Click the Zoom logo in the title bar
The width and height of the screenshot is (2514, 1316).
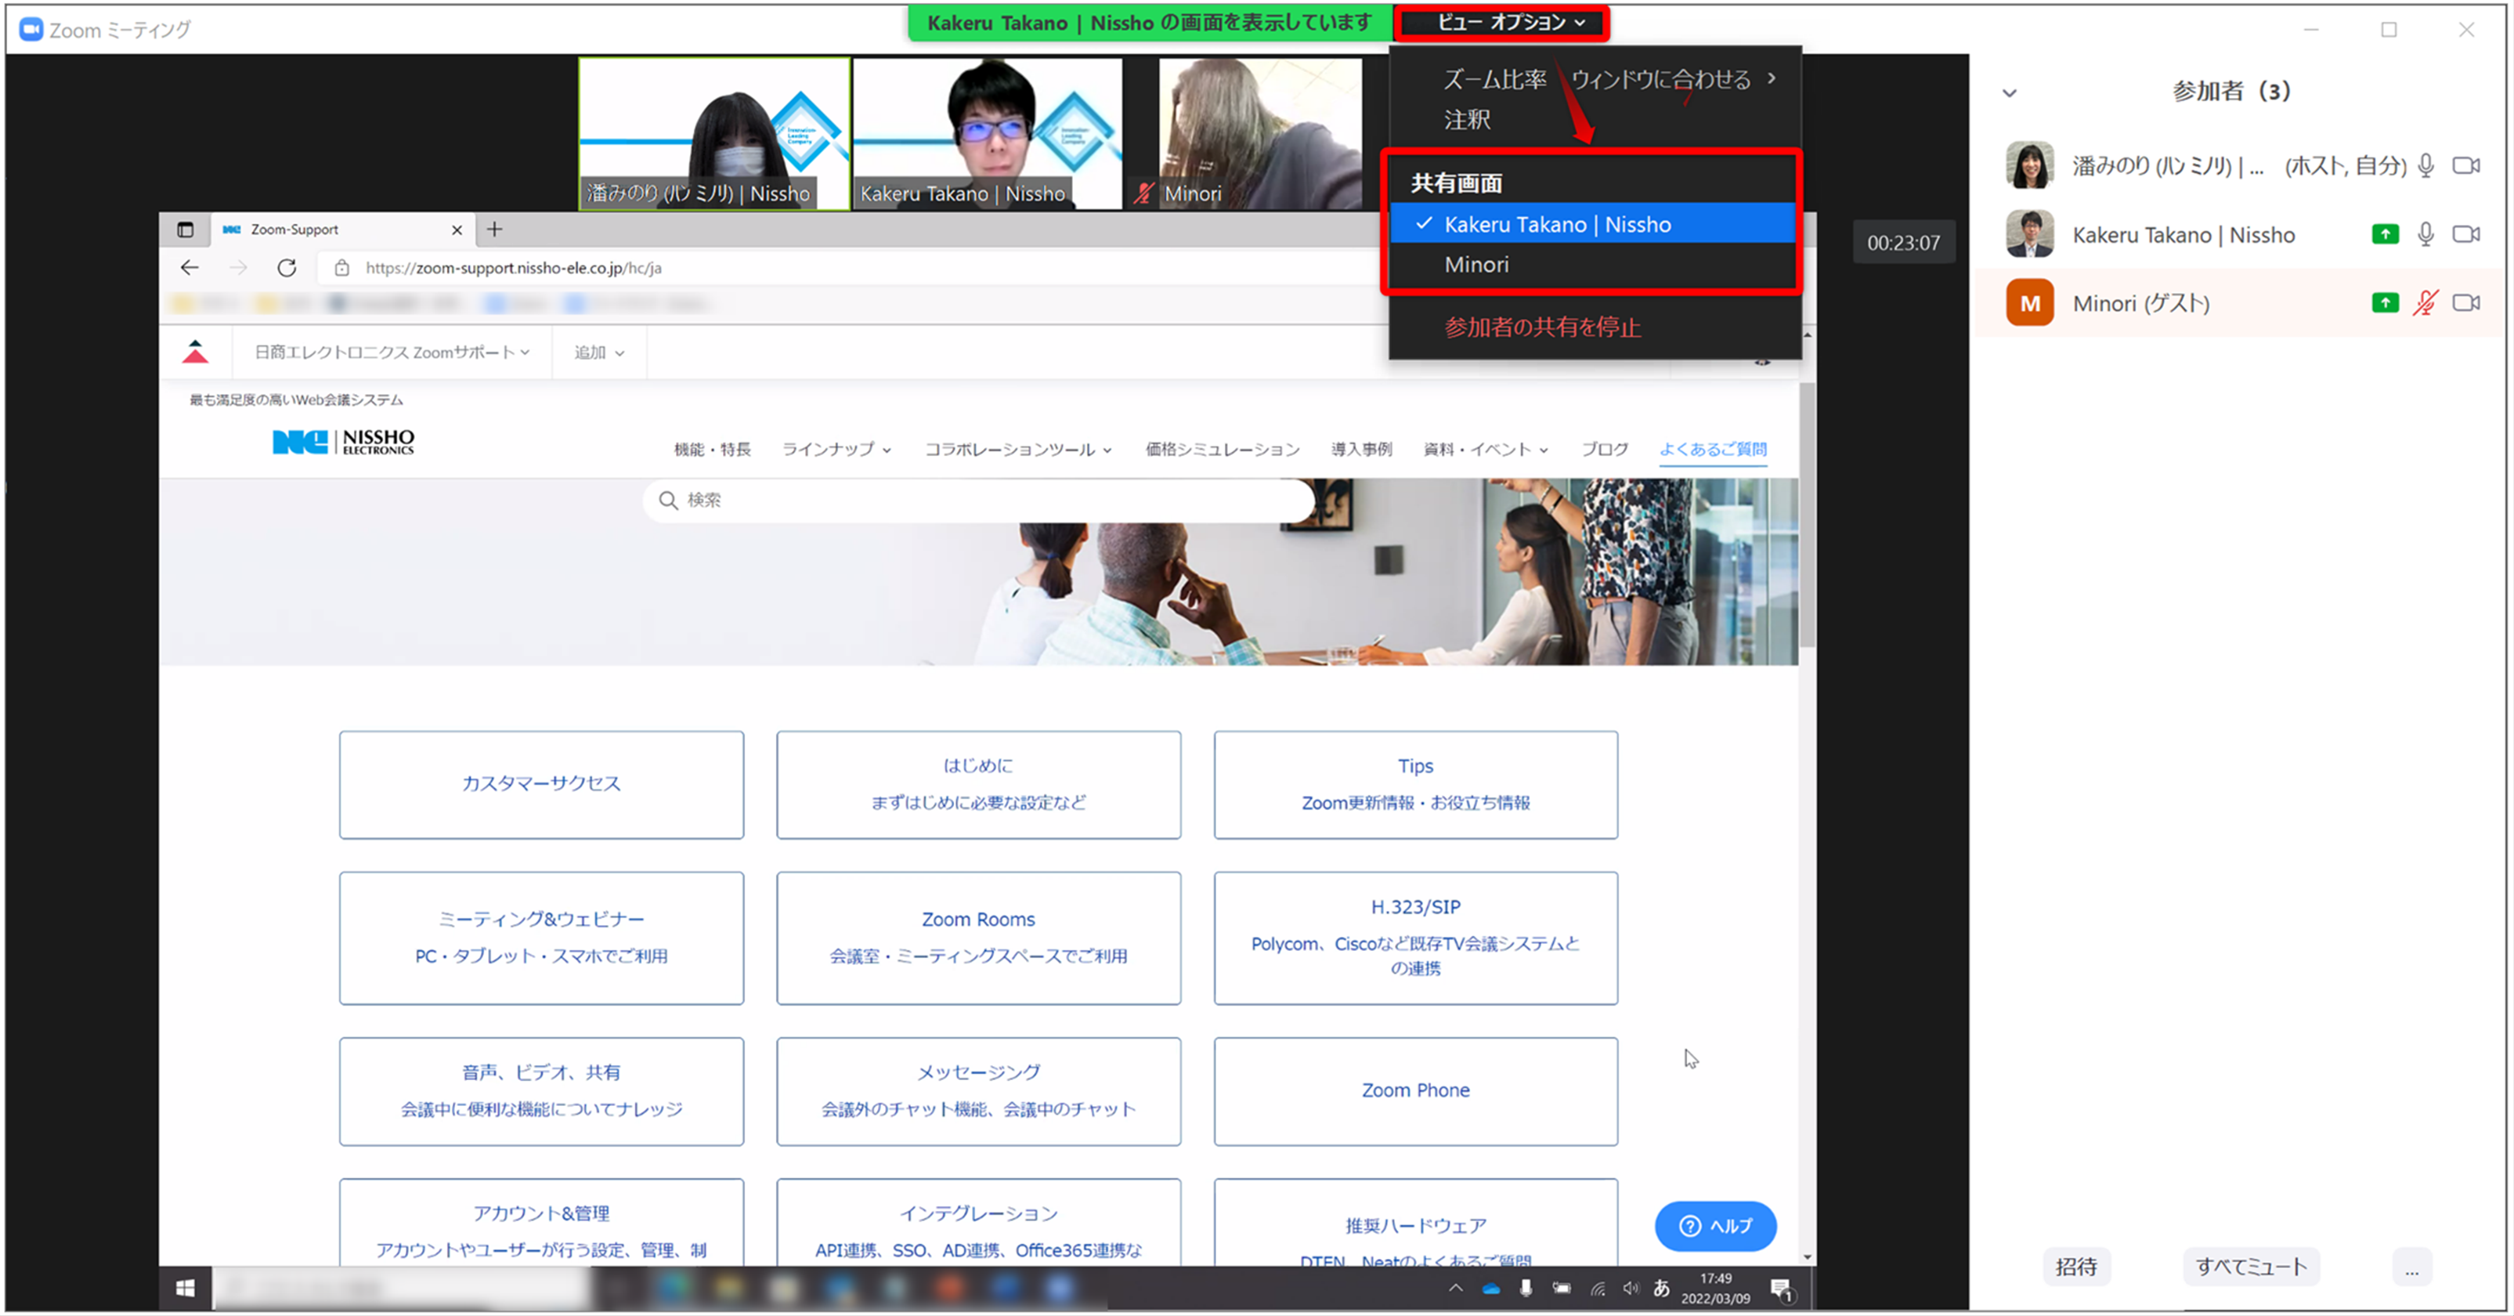click(31, 29)
